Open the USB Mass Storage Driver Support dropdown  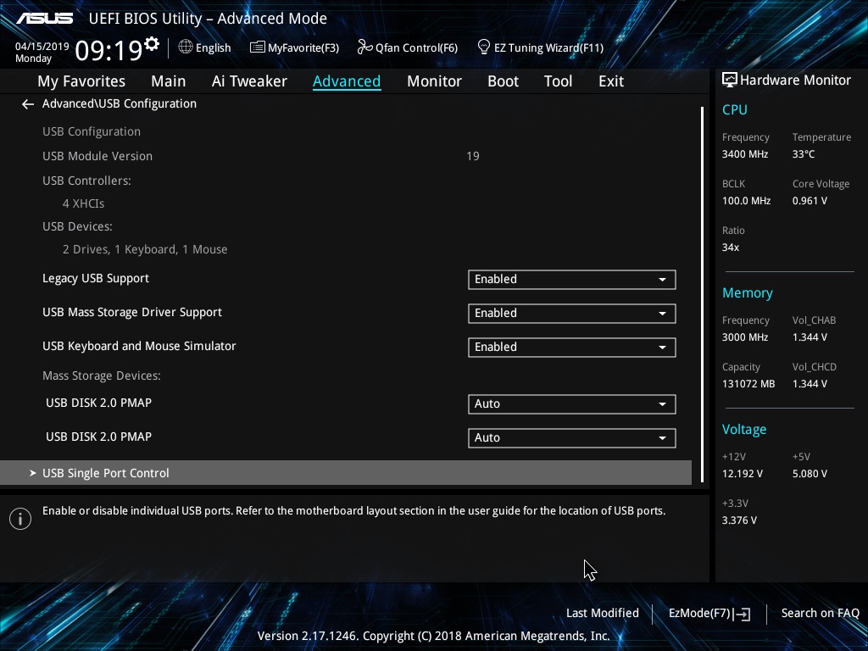pos(571,314)
